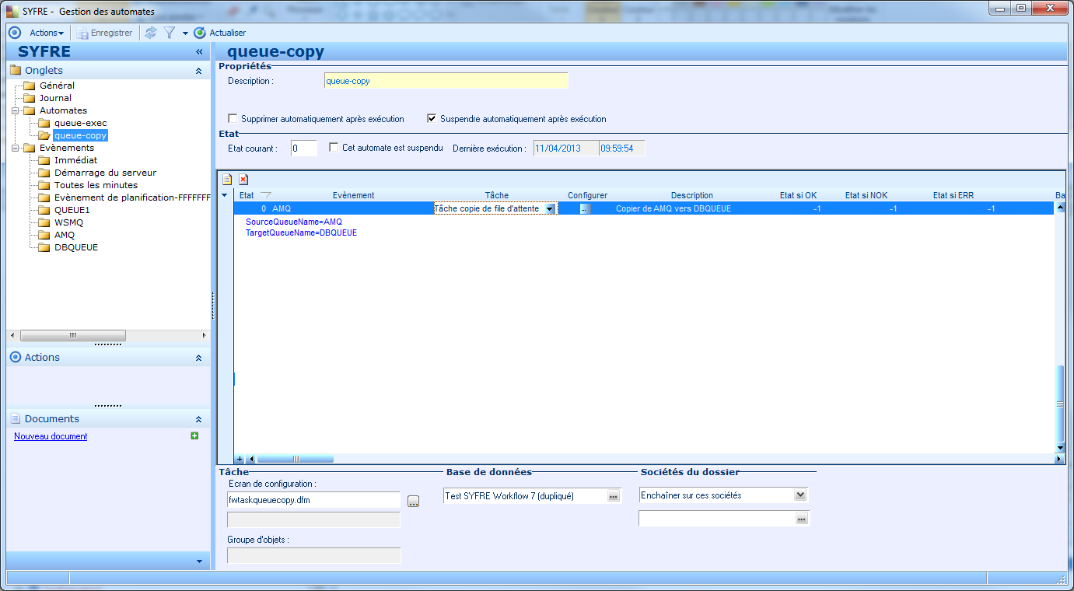Check Cet automate est suspendu

[334, 147]
